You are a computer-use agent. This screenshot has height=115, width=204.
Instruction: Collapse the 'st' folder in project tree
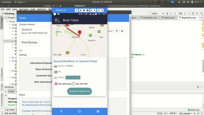[x=10, y=77]
